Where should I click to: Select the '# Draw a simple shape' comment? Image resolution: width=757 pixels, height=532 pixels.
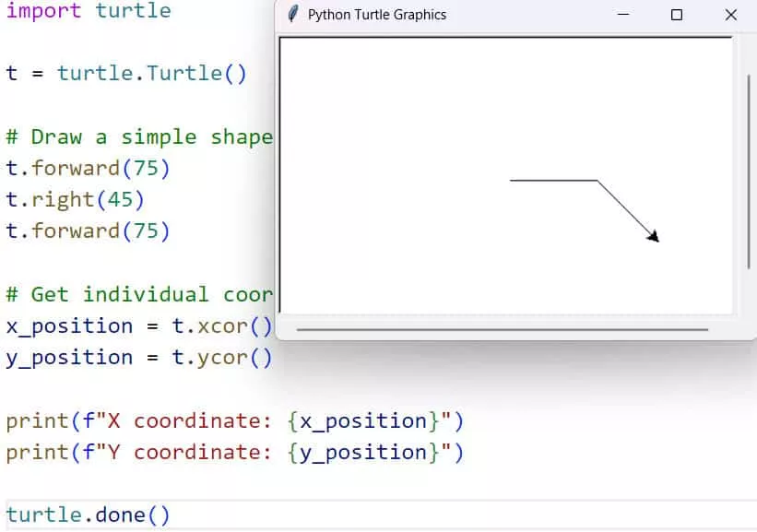click(138, 136)
